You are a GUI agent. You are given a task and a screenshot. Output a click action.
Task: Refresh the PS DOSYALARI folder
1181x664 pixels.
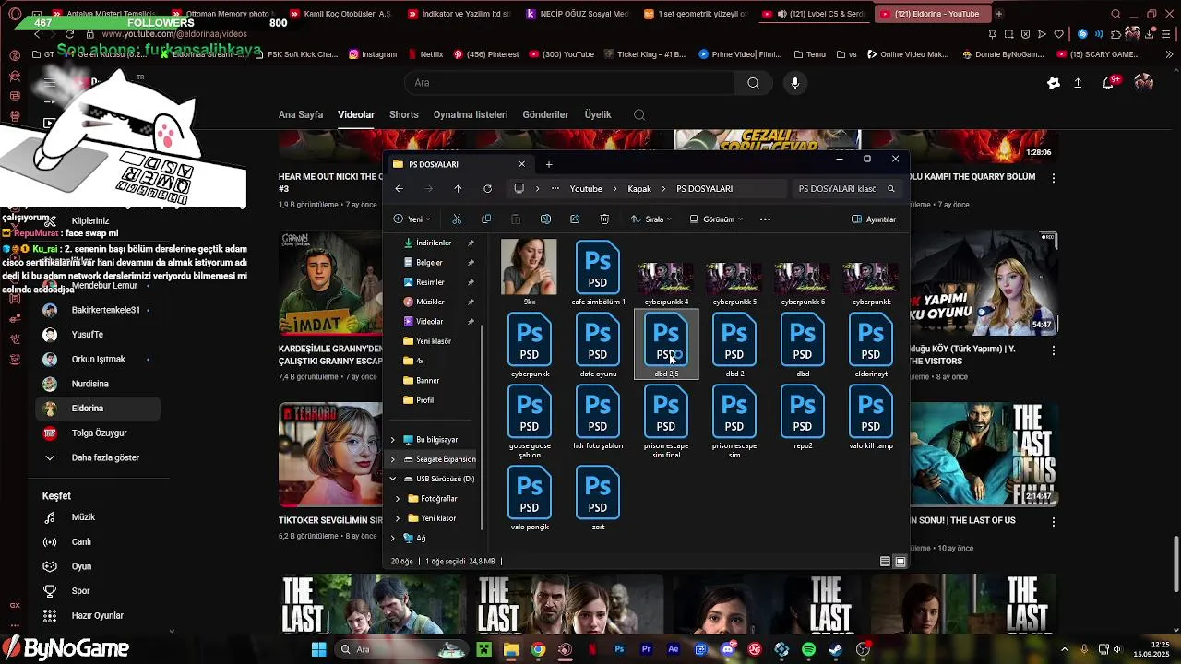[x=487, y=189]
